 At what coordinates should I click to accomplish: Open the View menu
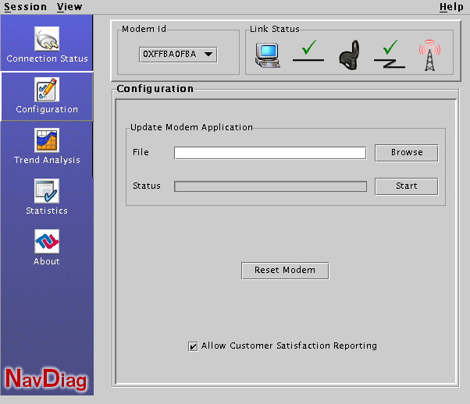coord(69,7)
